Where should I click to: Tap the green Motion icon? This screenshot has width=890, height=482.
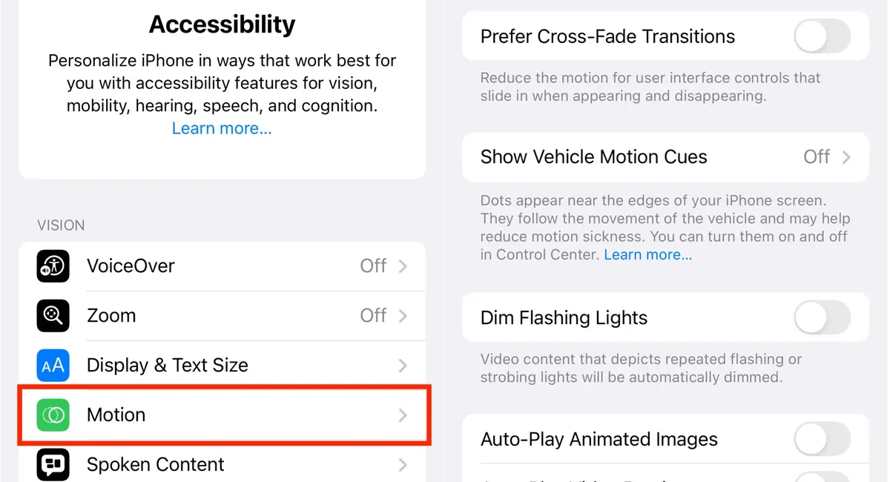[x=53, y=415]
